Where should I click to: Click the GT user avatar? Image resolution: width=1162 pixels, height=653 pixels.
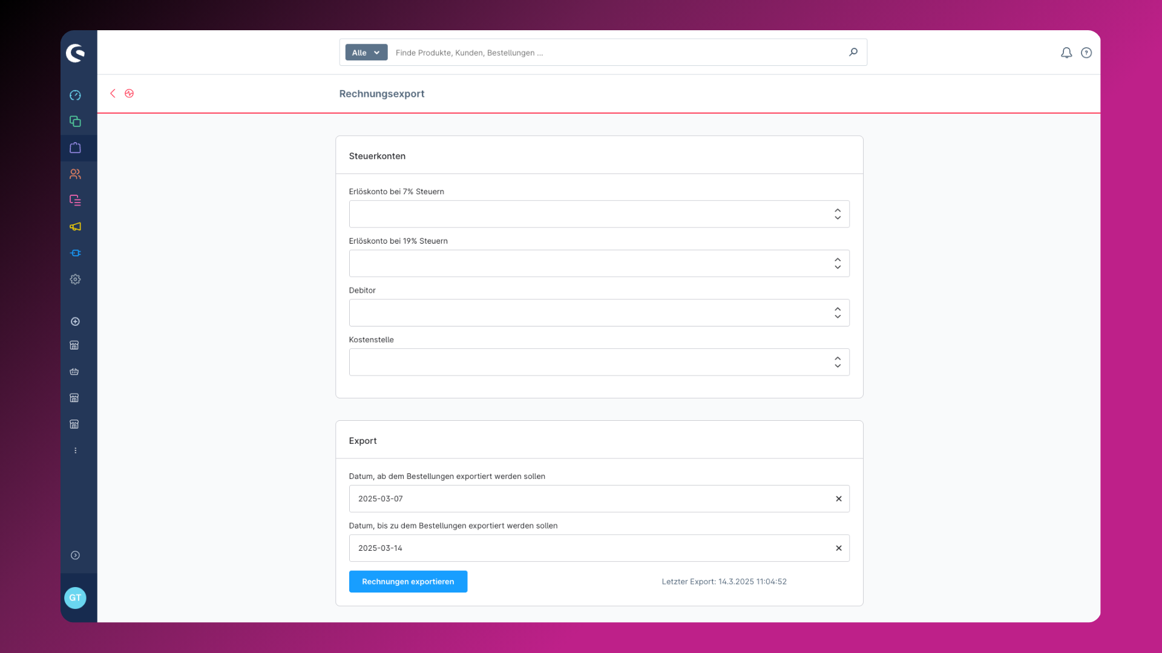tap(75, 598)
